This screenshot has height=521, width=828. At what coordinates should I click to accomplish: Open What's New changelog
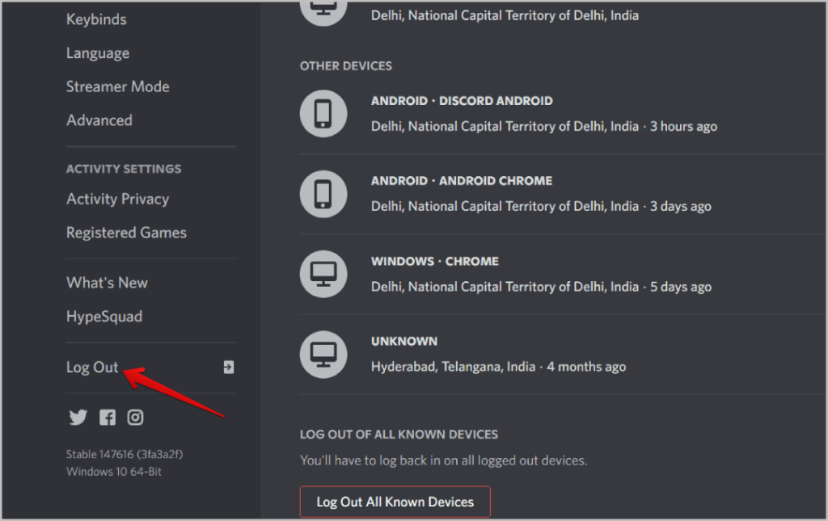click(107, 283)
